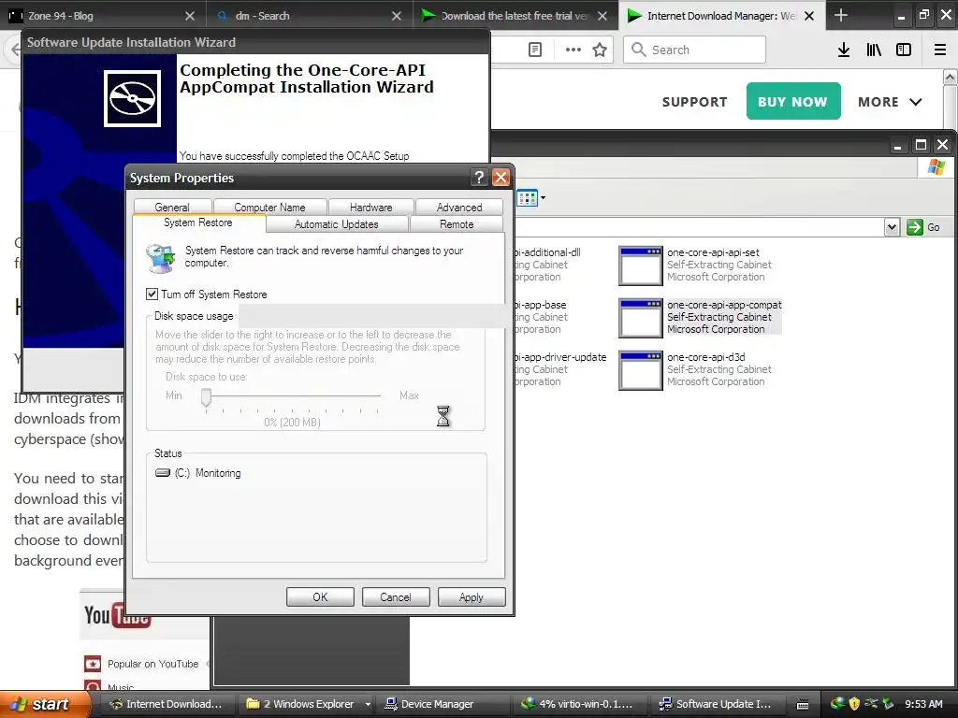Screen dimensions: 958x718
Task: Click the system tray clock 9:53 AM
Action: point(923,704)
